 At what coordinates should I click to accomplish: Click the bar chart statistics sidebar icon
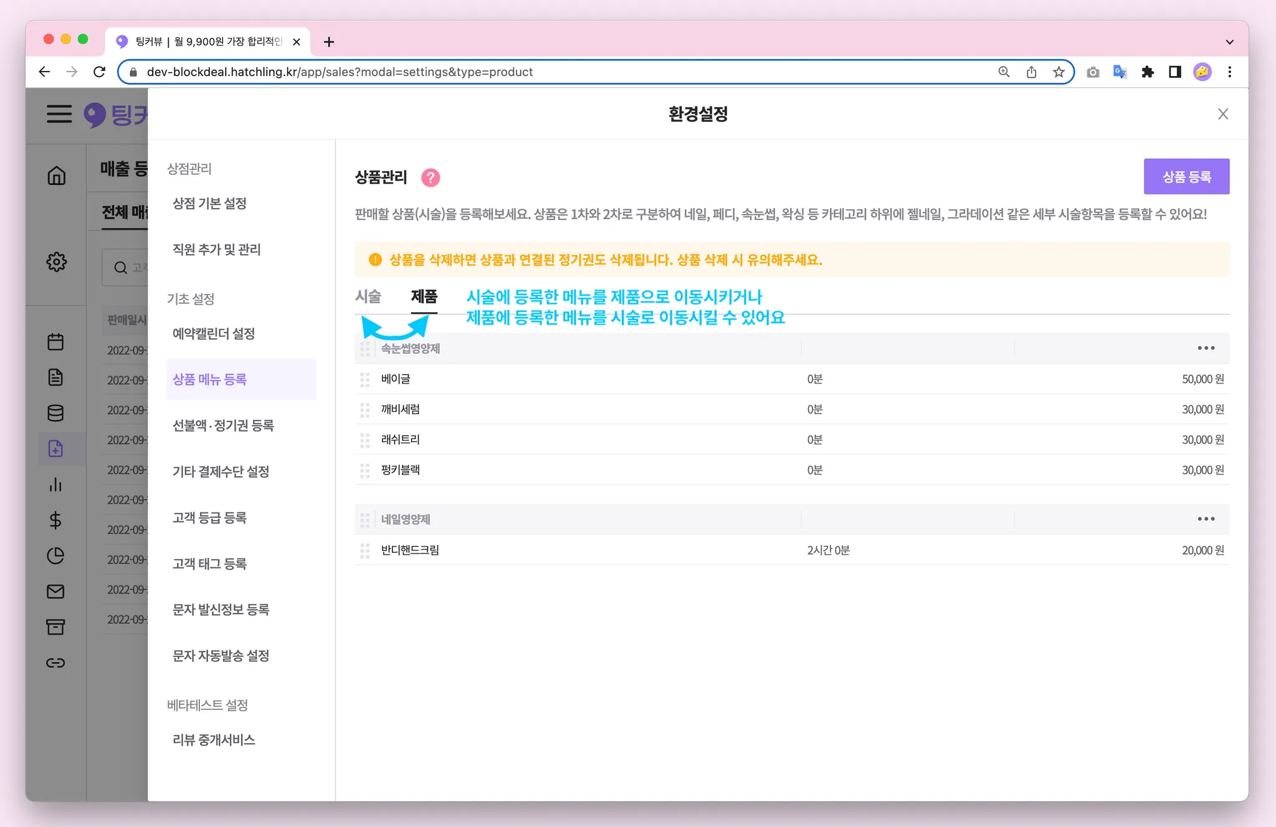(x=55, y=484)
